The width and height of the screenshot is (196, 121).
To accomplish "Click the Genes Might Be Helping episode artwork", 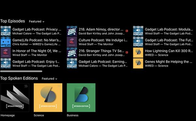I will (138, 63).
